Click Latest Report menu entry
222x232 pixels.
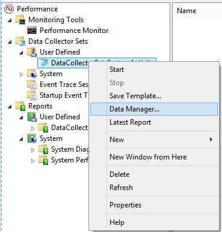[x=130, y=122]
